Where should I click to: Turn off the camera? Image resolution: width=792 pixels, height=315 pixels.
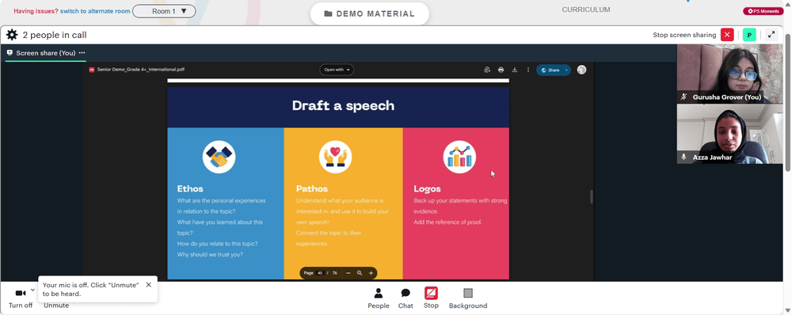[x=21, y=298]
